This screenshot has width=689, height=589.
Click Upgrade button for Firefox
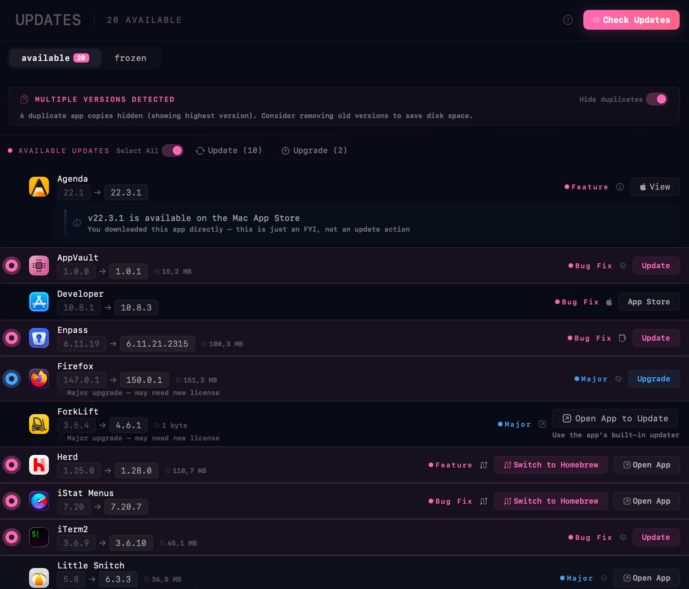click(x=654, y=378)
